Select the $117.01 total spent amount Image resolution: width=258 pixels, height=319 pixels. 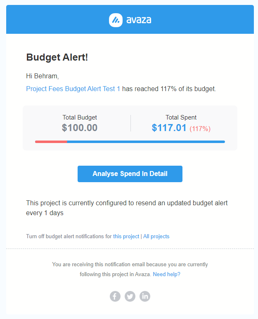coord(169,128)
